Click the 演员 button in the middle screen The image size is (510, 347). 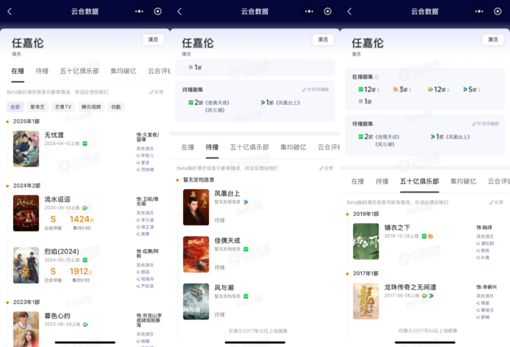pyautogui.click(x=323, y=40)
